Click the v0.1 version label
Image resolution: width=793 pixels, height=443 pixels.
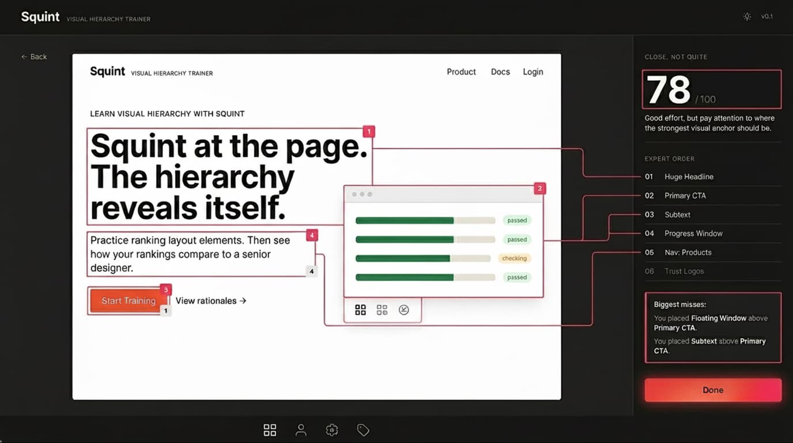[766, 17]
